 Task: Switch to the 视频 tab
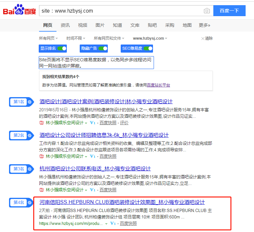click(x=83, y=25)
